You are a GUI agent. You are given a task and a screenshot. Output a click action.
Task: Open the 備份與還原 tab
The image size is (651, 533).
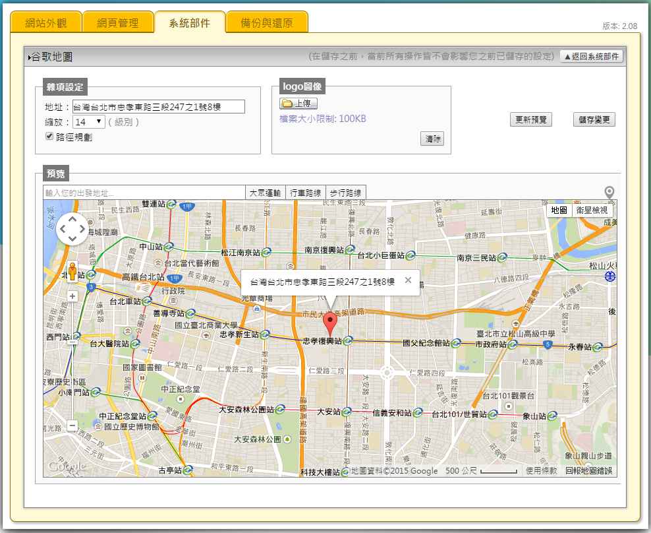coord(266,23)
